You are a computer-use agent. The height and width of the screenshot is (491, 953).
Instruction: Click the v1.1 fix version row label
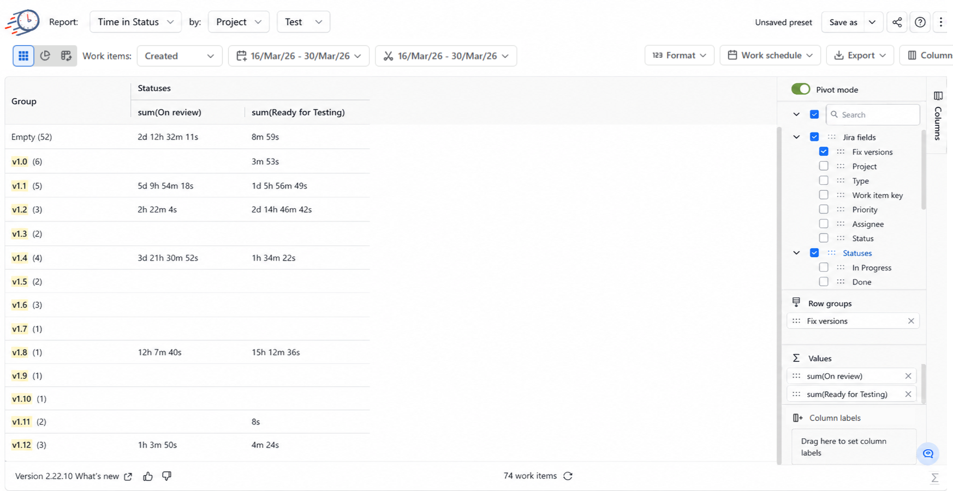[x=19, y=186]
